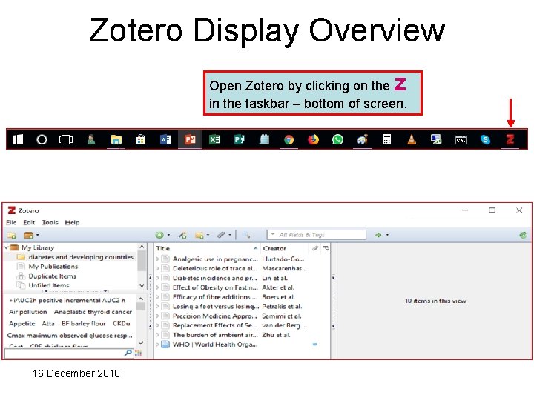Click collections pane scrollbar down arrow
The width and height of the screenshot is (534, 400).
142,286
